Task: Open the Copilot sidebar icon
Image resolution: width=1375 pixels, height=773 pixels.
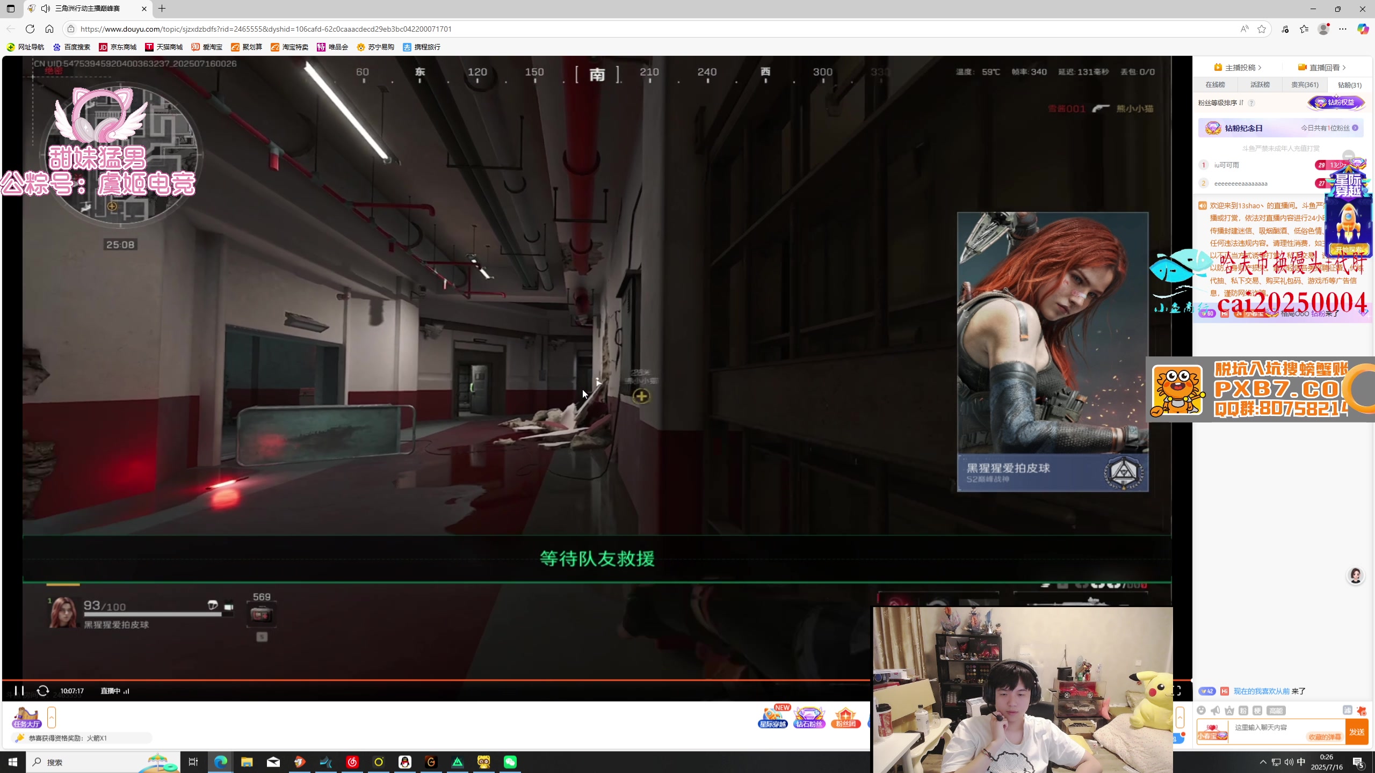Action: (1363, 29)
